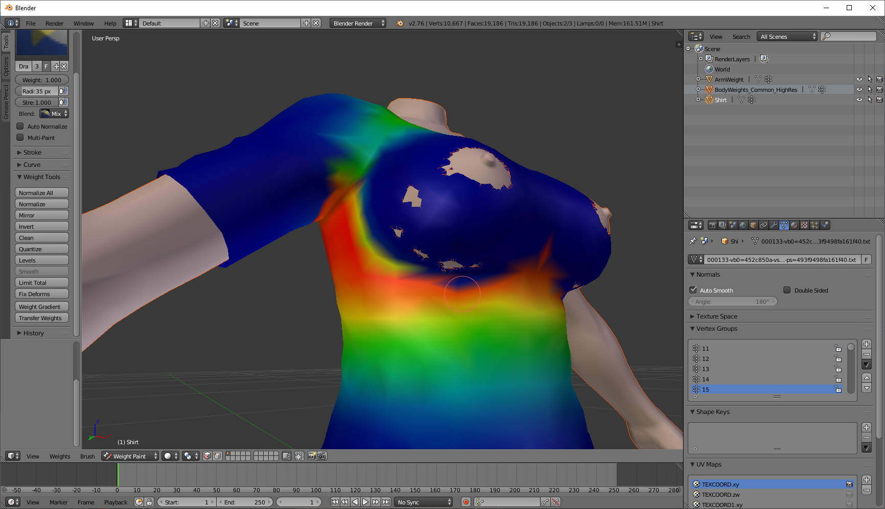Enable the Multi-Paint checkbox
Screen dimensions: 885x509
(20, 137)
